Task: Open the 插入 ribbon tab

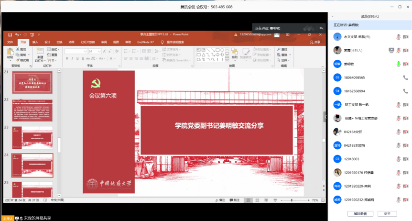Action: 35,42
